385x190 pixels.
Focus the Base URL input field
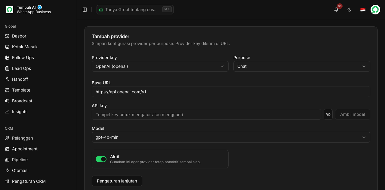pos(231,92)
